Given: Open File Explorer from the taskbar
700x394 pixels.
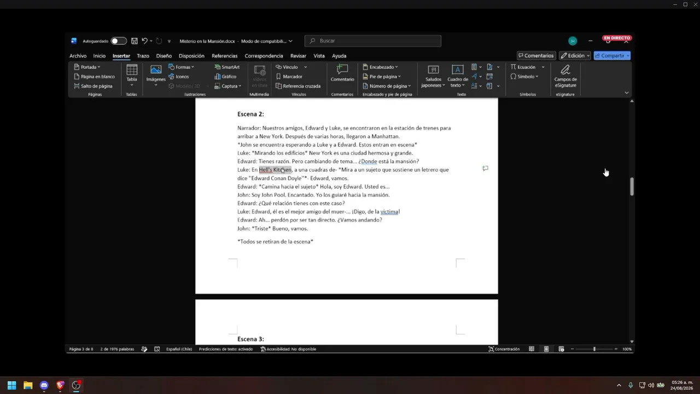Looking at the screenshot, I should coord(28,385).
